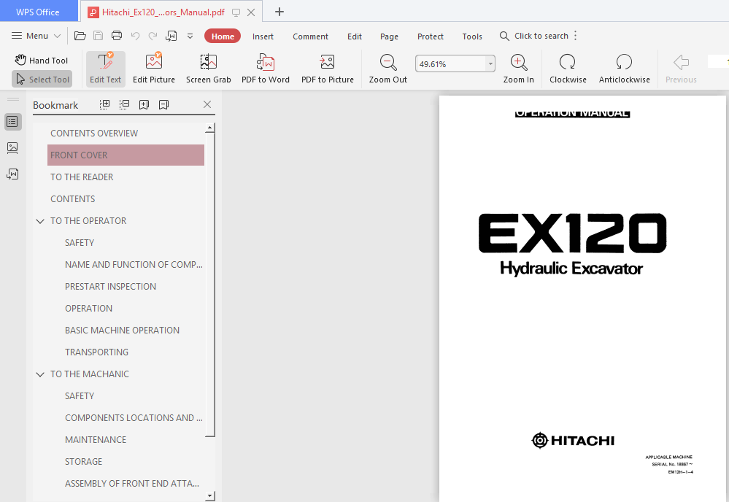Screen dimensions: 729x502
Task: Rotate page Clockwise
Action: click(568, 69)
